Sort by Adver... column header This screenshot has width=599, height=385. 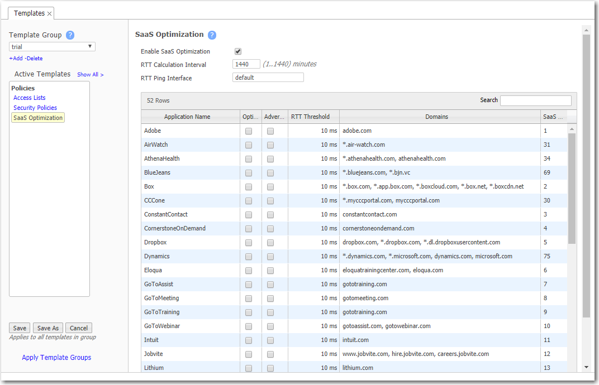click(274, 117)
